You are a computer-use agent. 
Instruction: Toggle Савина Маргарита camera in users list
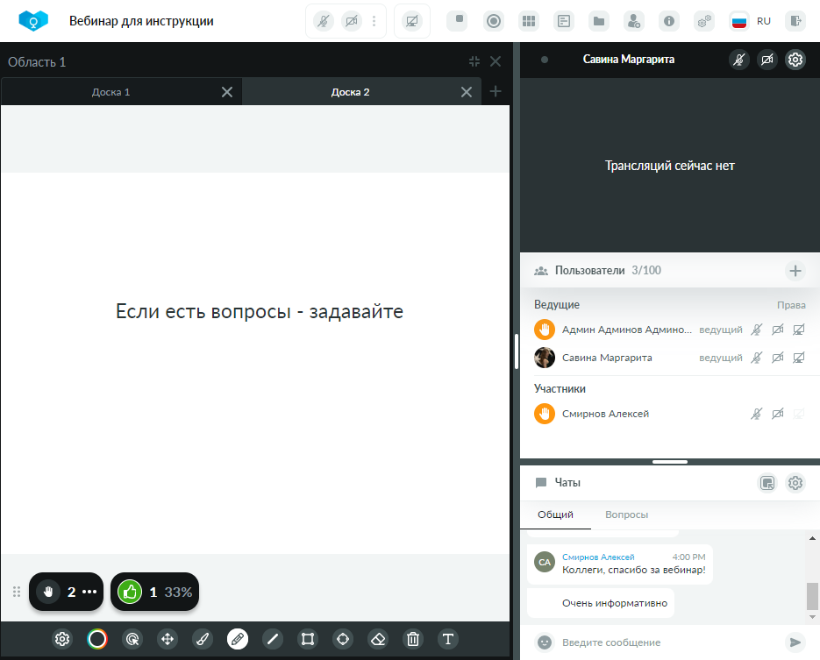tap(778, 358)
